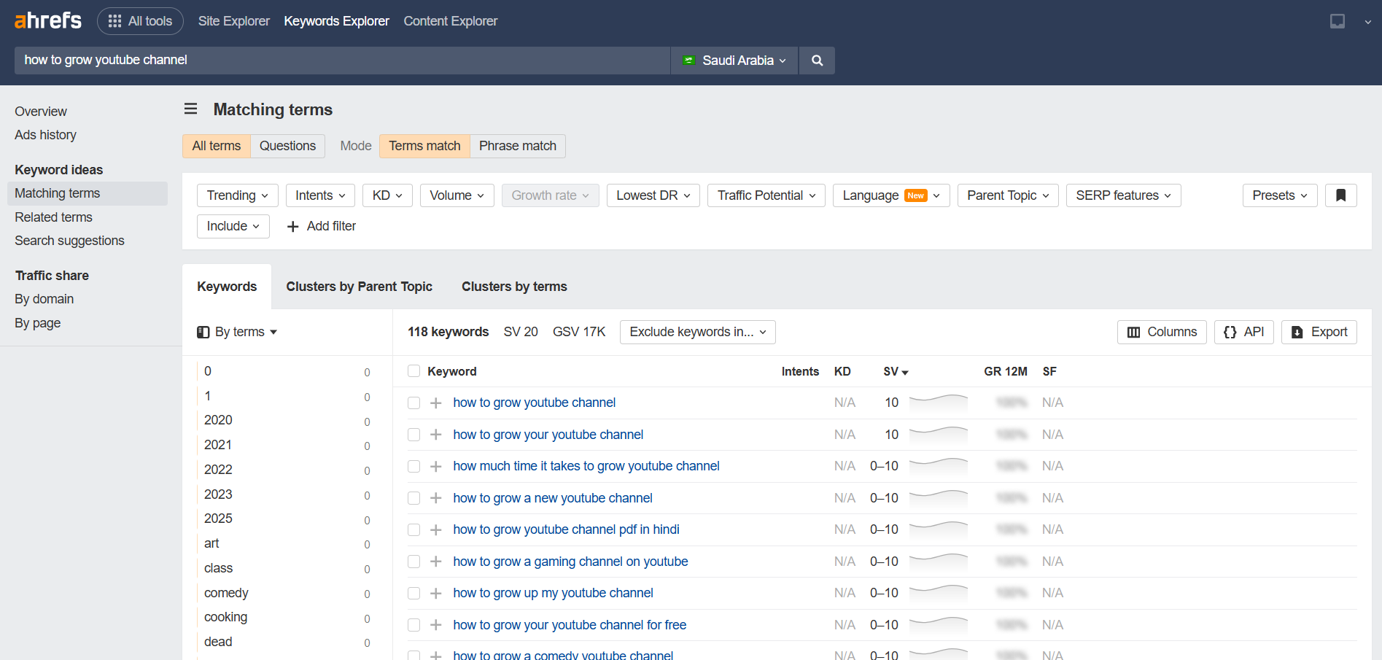
Task: Open Search suggestions in sidebar
Action: pyautogui.click(x=69, y=241)
